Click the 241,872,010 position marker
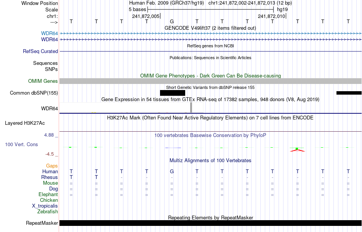The width and height of the screenshot is (362, 232). coord(272,16)
